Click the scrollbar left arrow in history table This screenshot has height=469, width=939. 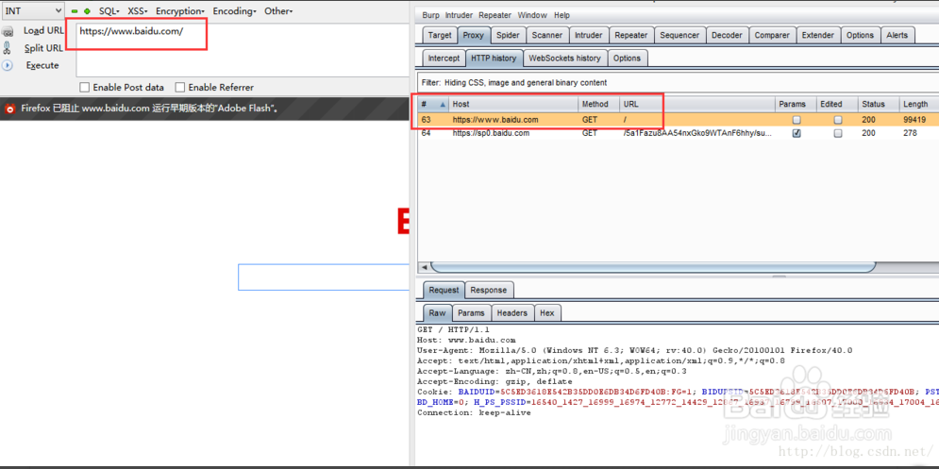click(424, 266)
